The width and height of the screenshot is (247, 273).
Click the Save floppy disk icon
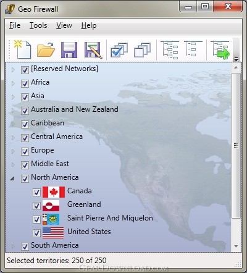click(69, 50)
